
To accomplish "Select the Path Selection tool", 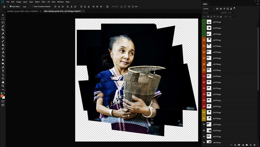I will pos(3,75).
